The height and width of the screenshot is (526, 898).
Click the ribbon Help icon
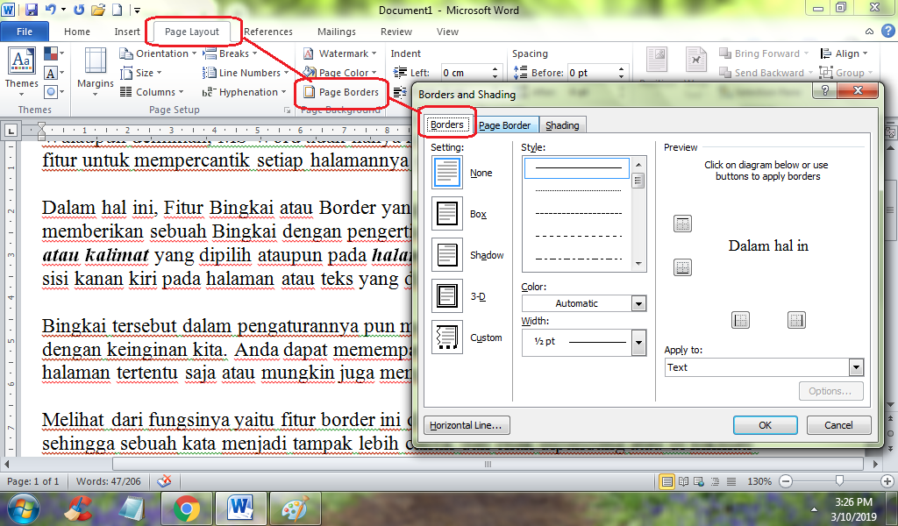tap(887, 32)
